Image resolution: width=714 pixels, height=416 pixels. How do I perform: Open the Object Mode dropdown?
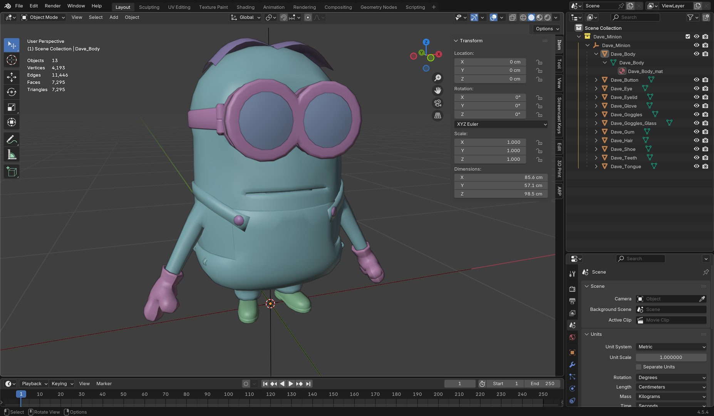point(43,17)
